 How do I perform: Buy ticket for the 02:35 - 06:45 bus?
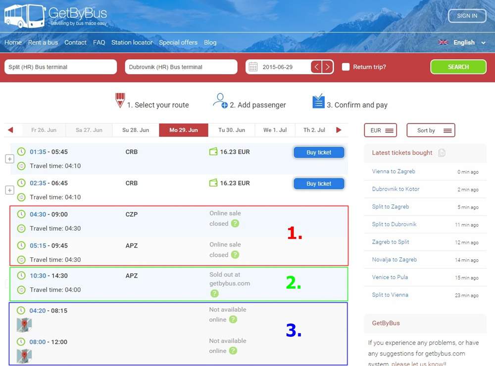[319, 184]
